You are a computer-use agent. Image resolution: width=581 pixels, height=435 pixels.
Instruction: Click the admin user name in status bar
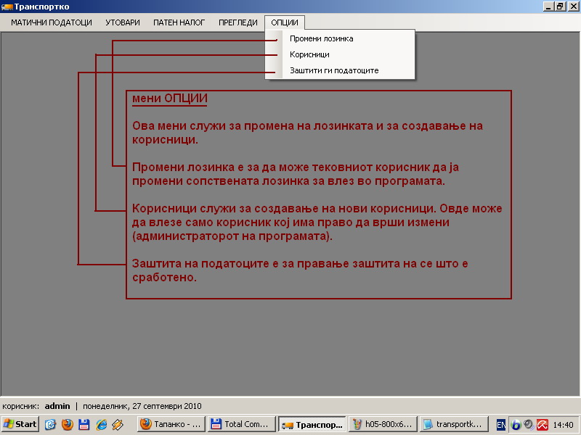(57, 406)
